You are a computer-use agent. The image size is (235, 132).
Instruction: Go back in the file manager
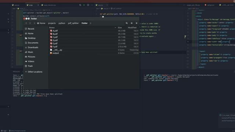26,23
